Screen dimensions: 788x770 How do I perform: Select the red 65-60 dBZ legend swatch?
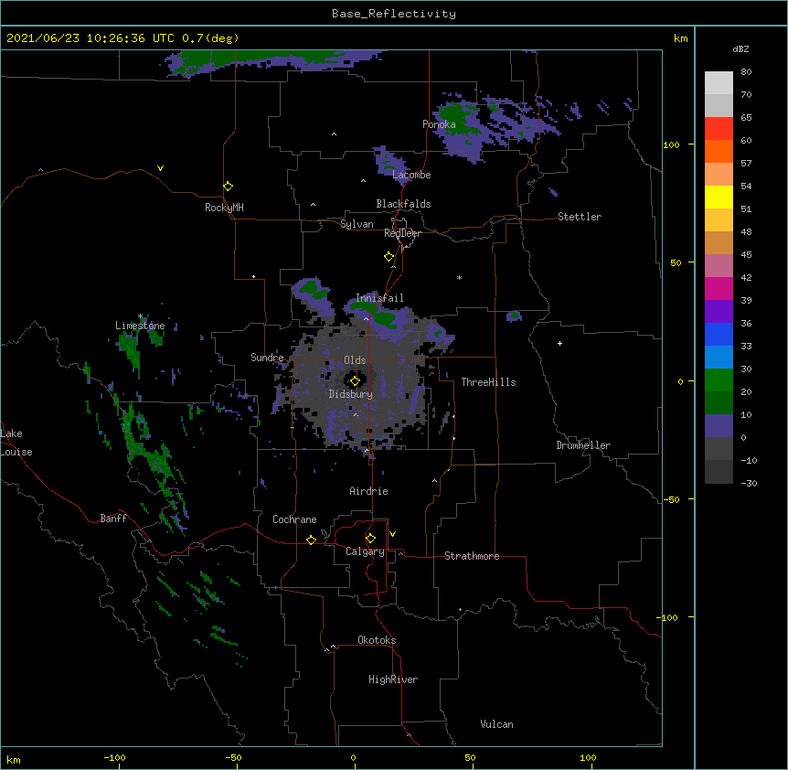point(719,128)
